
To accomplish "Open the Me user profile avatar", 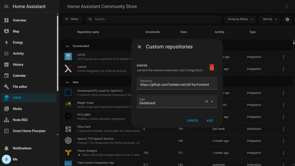I will pos(6,159).
